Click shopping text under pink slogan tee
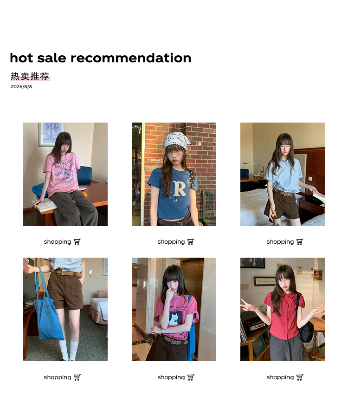 (58, 242)
